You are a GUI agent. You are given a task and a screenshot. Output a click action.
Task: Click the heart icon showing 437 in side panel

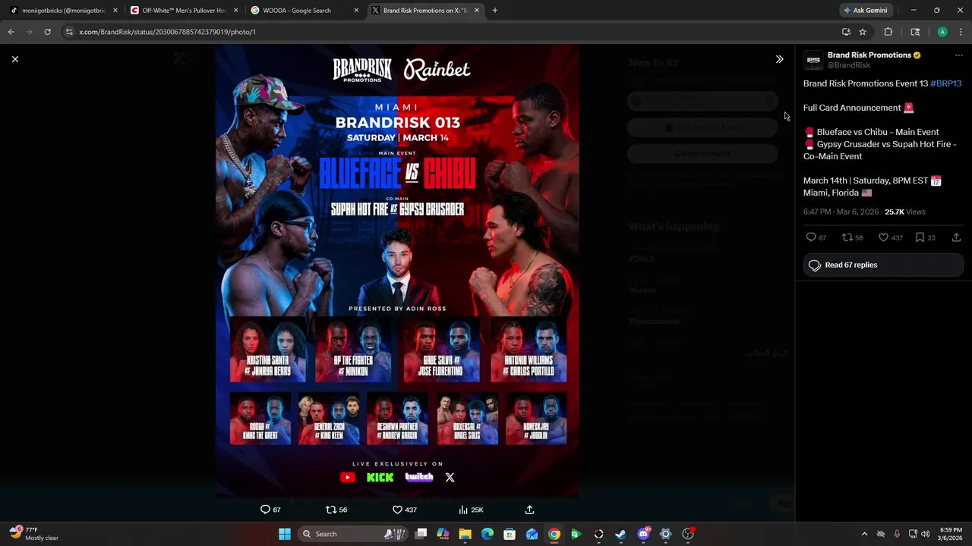click(x=883, y=237)
